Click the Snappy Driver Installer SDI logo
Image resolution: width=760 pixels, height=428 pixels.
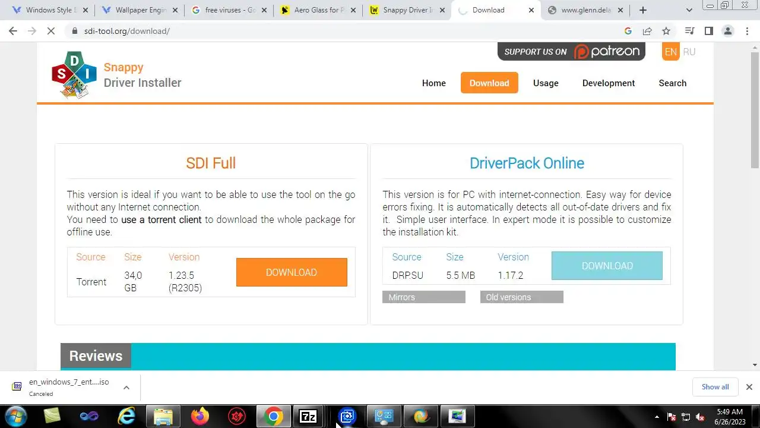[74, 75]
